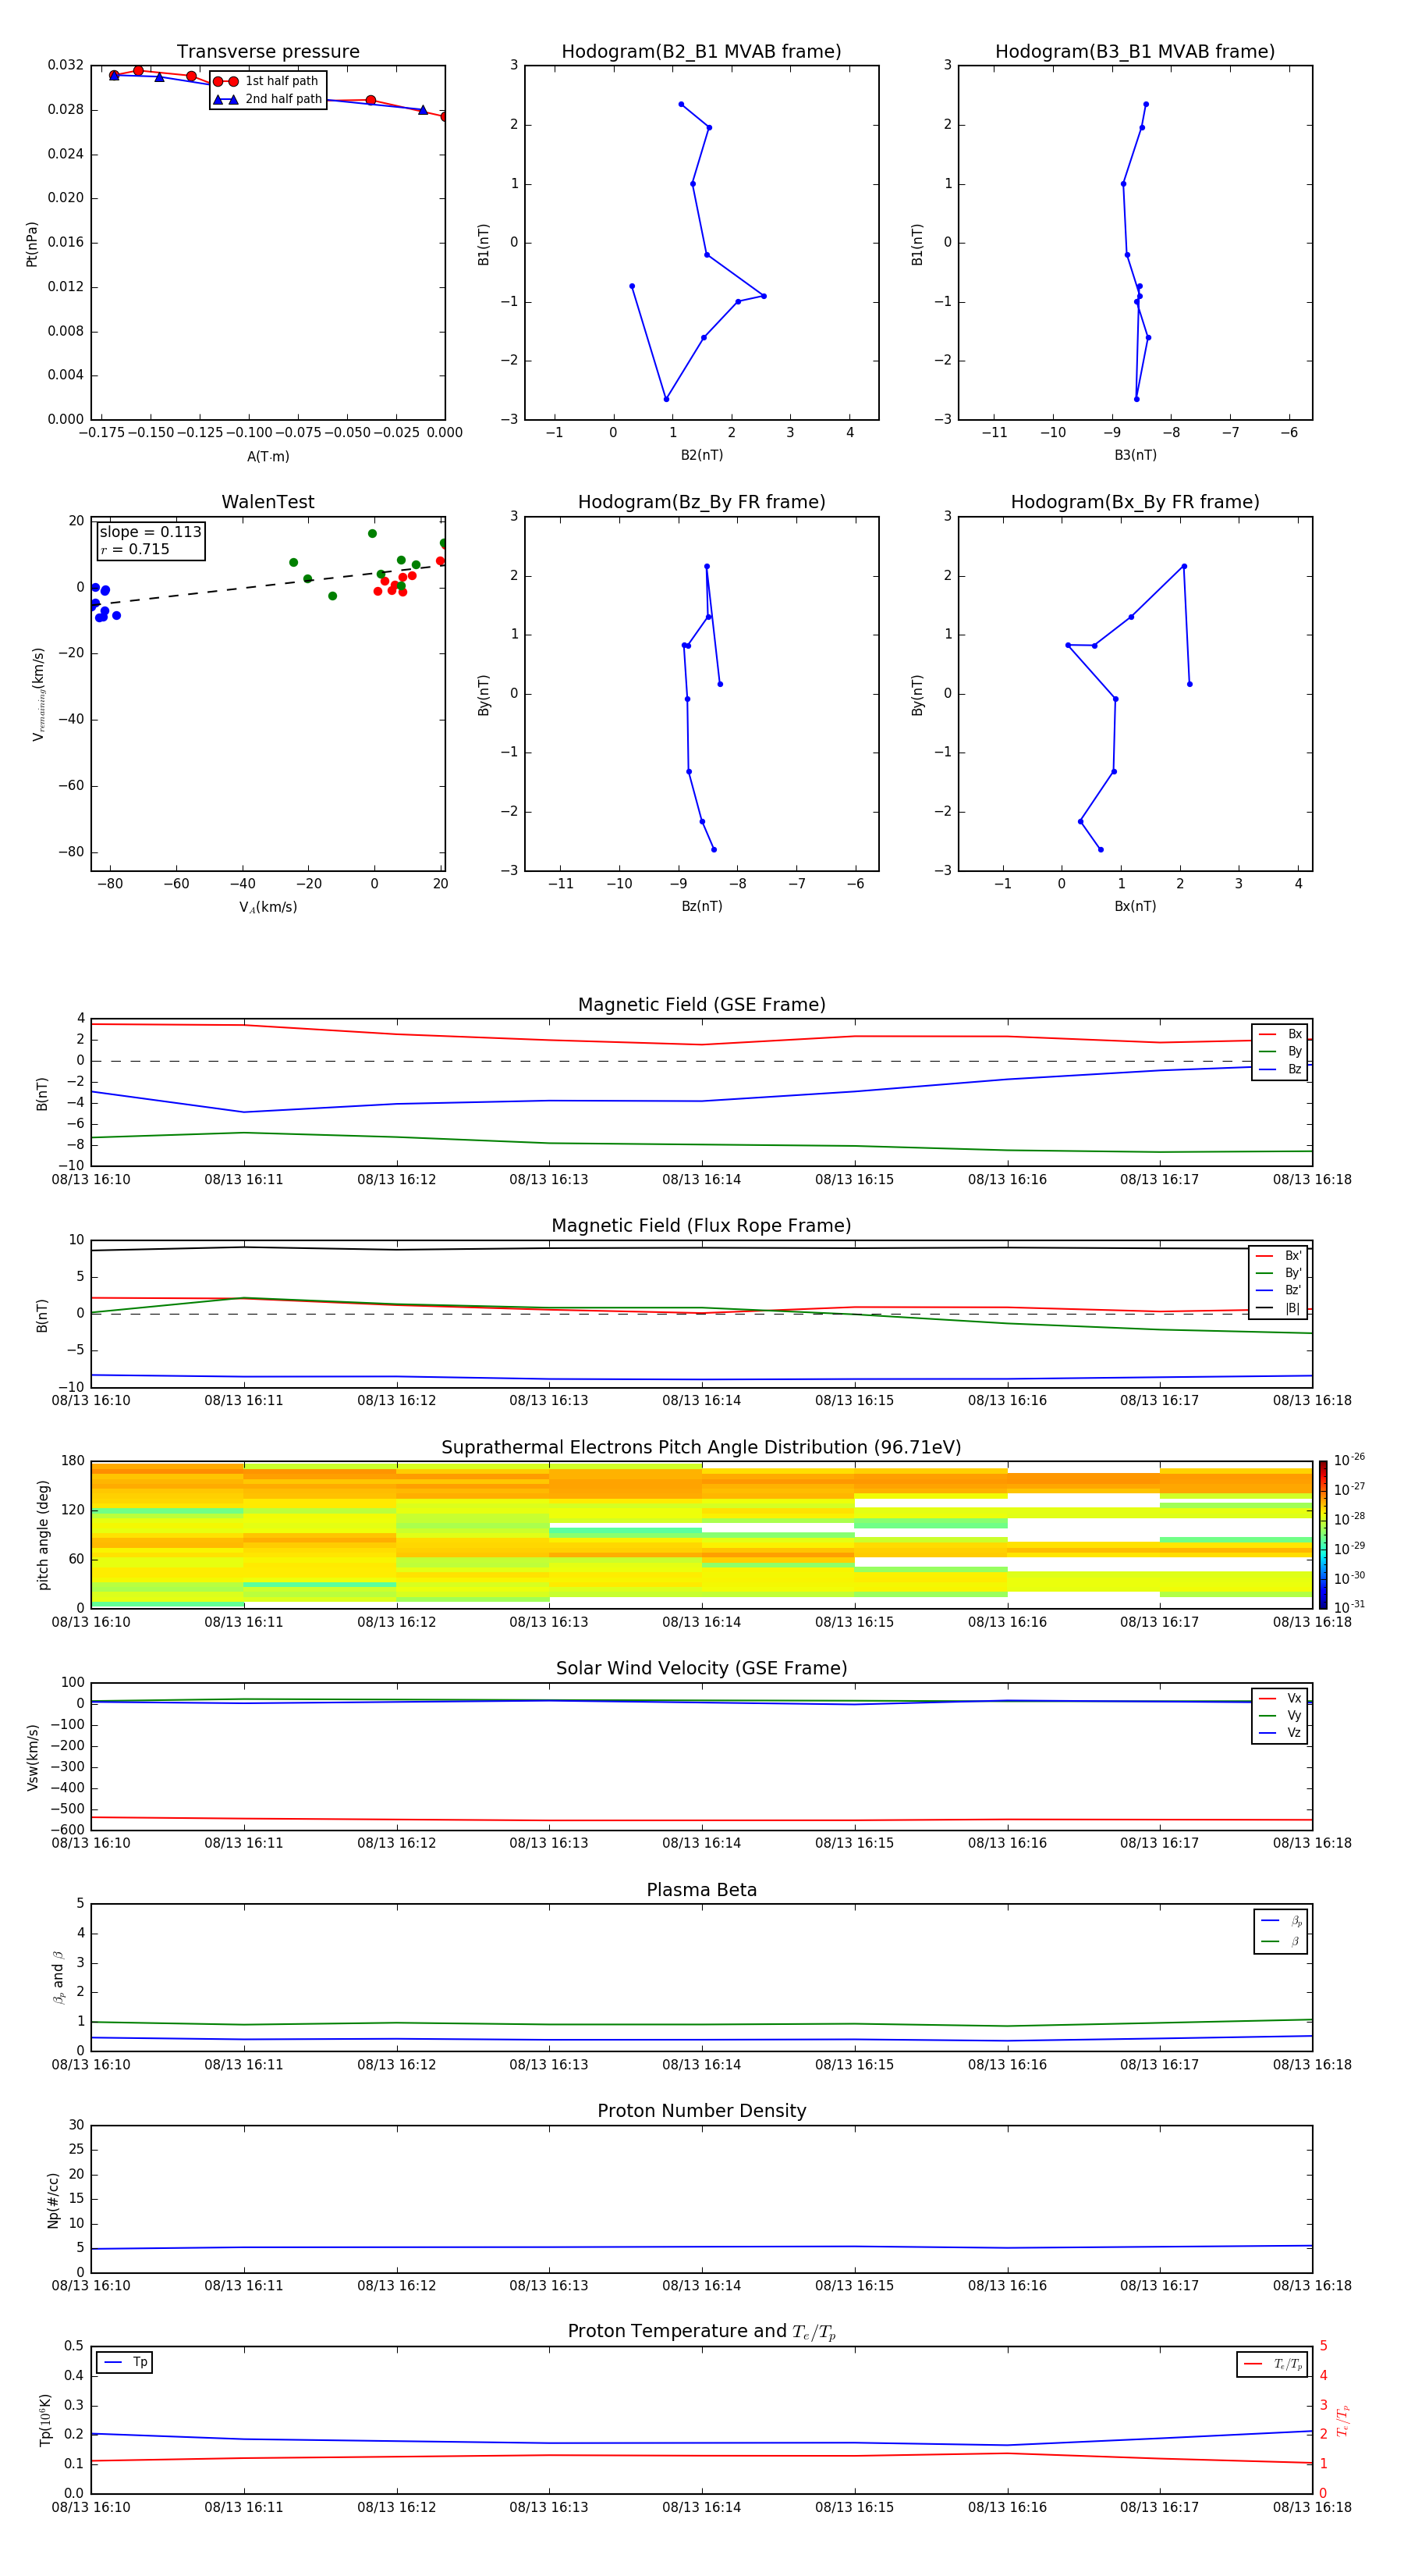Click the 'pitch angle (deg)' axis label
This screenshot has width=1404, height=2576.
(x=43, y=1535)
